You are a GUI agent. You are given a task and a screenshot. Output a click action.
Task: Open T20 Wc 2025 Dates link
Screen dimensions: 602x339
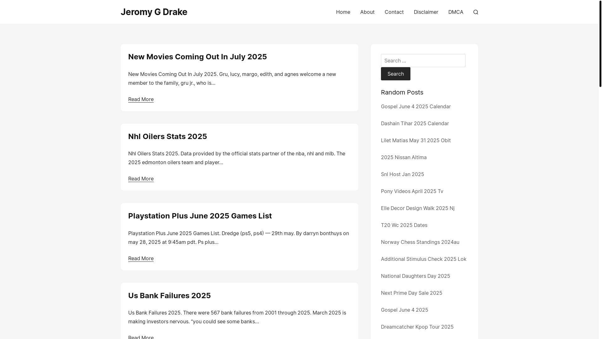coord(404,225)
